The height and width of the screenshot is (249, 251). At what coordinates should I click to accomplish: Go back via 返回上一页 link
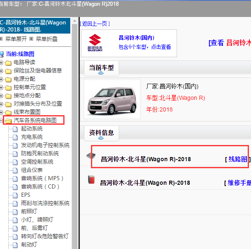pyautogui.click(x=95, y=24)
